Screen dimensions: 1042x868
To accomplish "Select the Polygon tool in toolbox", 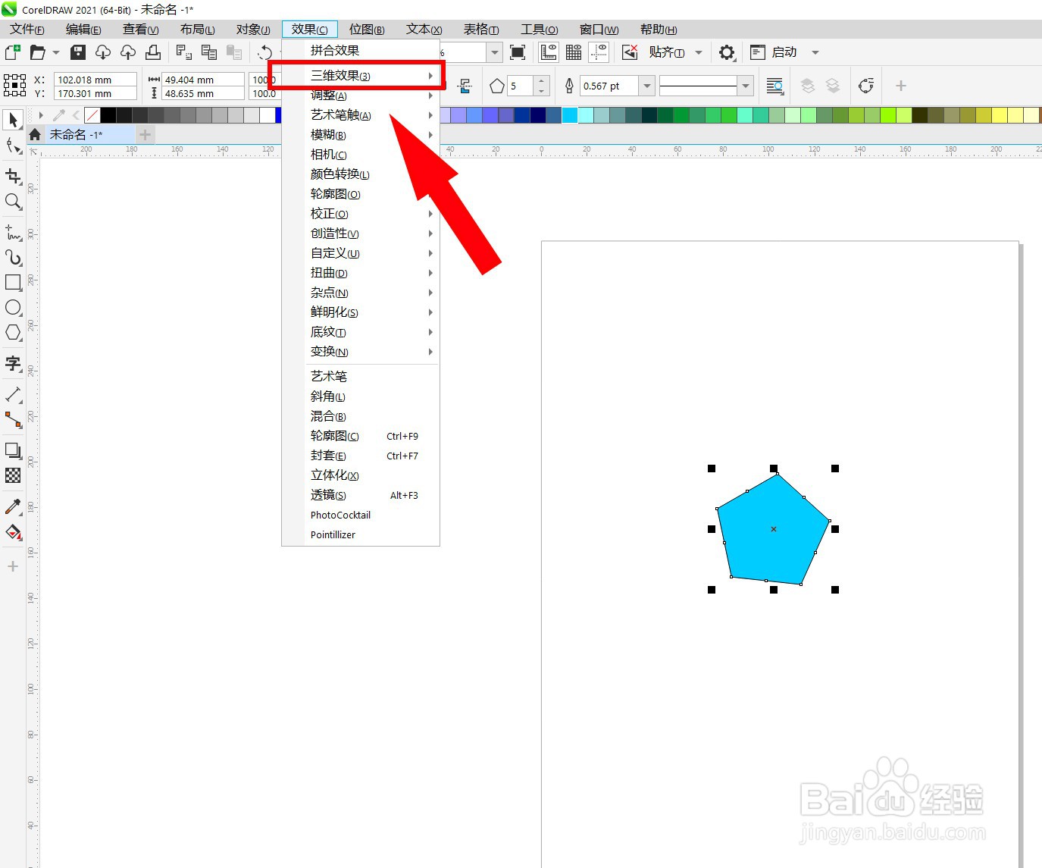I will pos(13,332).
